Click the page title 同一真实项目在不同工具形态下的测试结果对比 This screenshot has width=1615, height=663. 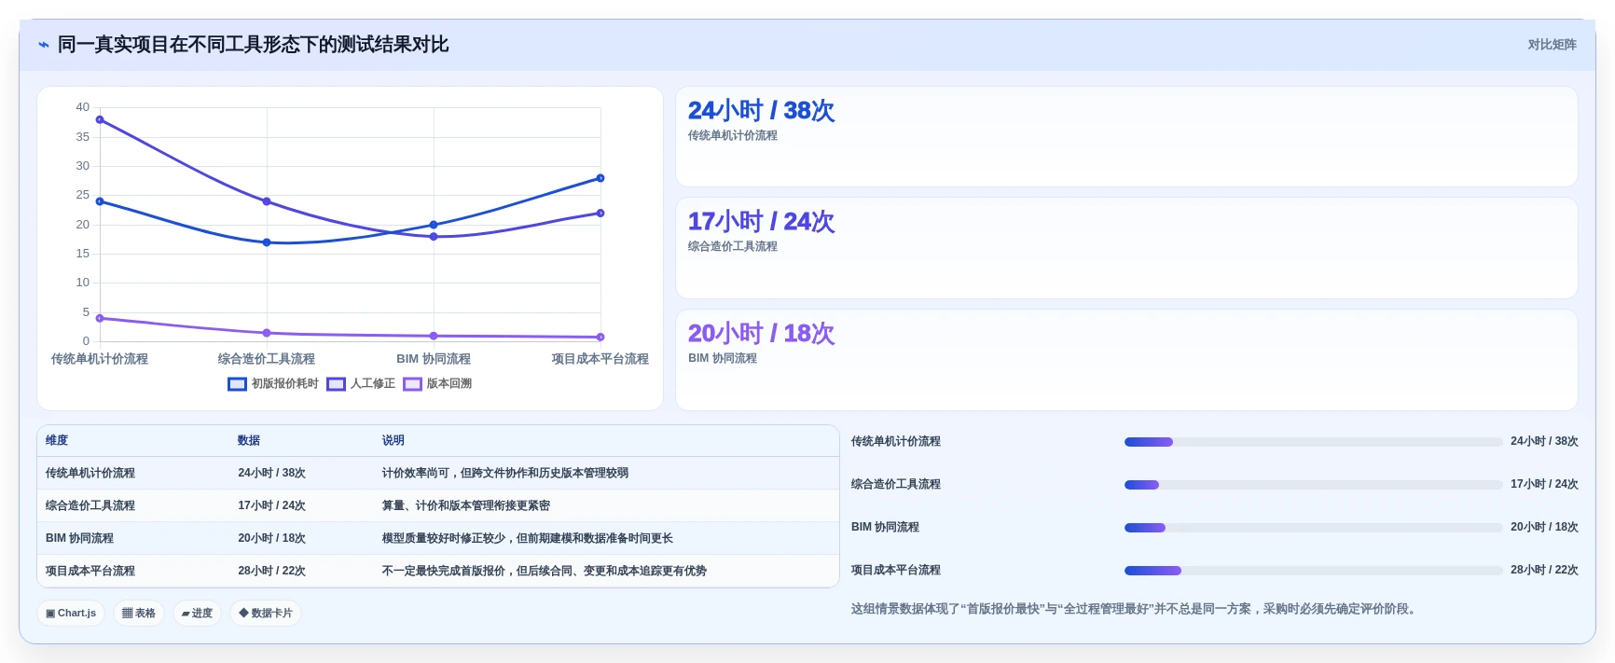(254, 45)
